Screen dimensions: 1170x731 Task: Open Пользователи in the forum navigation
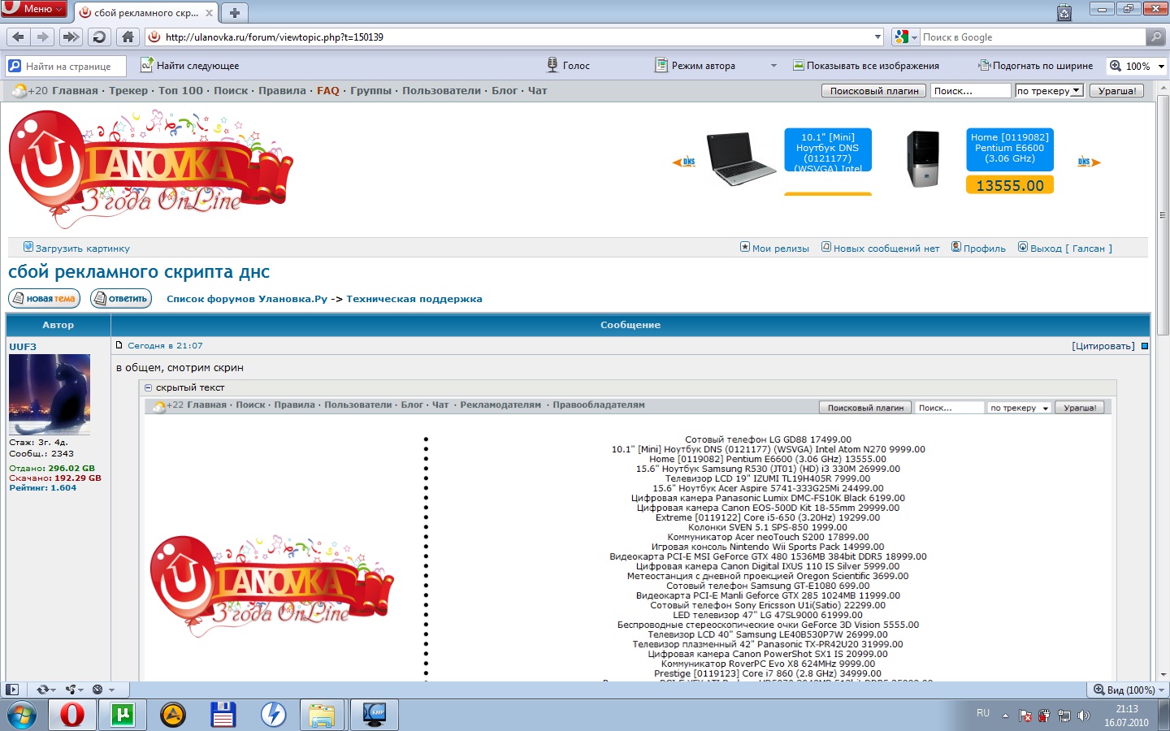click(x=441, y=91)
